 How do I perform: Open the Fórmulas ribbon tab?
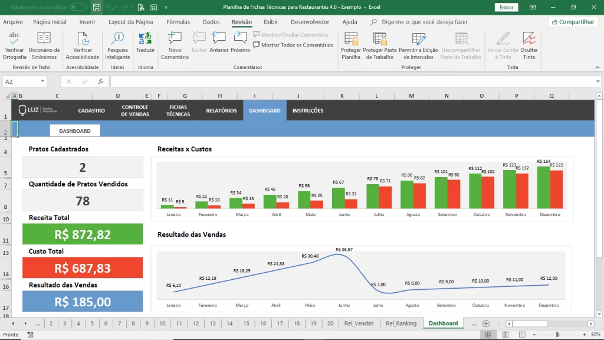tap(178, 22)
